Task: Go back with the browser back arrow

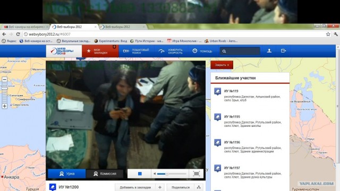Action: (x=4, y=34)
